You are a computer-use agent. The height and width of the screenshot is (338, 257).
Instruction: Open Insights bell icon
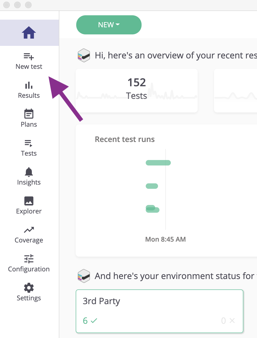pos(29,172)
